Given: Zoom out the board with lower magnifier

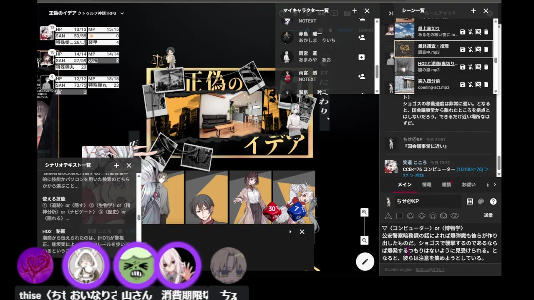Looking at the screenshot, I should pos(365,240).
